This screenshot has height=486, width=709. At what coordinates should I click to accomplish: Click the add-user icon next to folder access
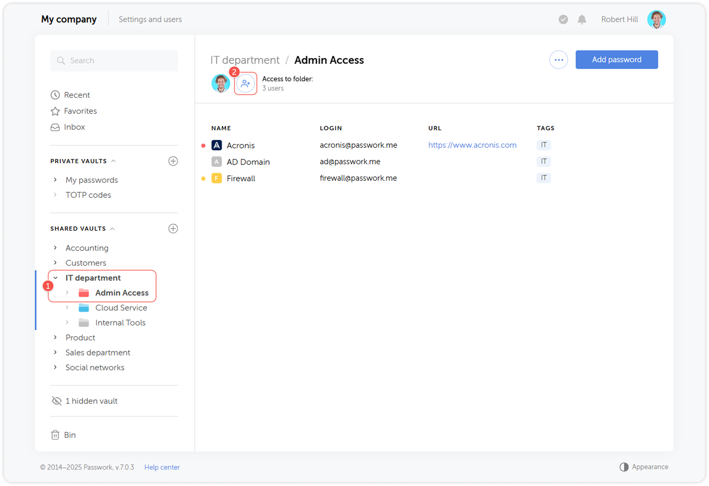[245, 83]
